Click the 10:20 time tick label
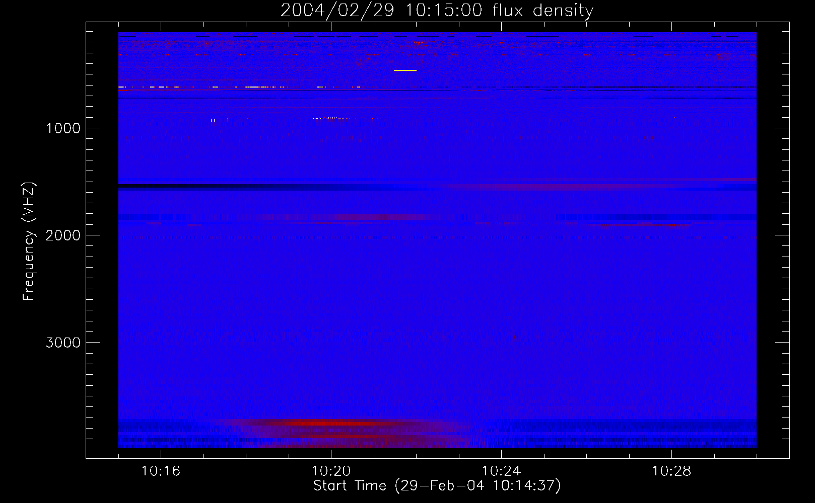Viewport: 815px width, 503px height. [331, 471]
